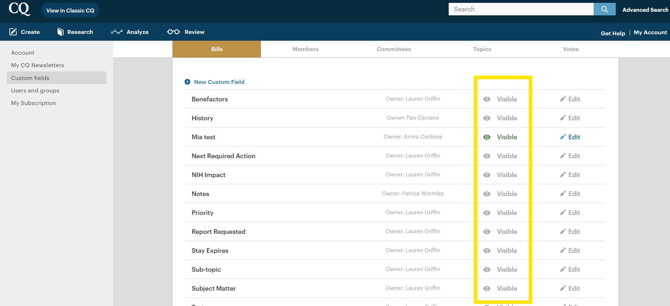Click Edit text for Mia test
Image resolution: width=670 pixels, height=306 pixels.
(574, 137)
